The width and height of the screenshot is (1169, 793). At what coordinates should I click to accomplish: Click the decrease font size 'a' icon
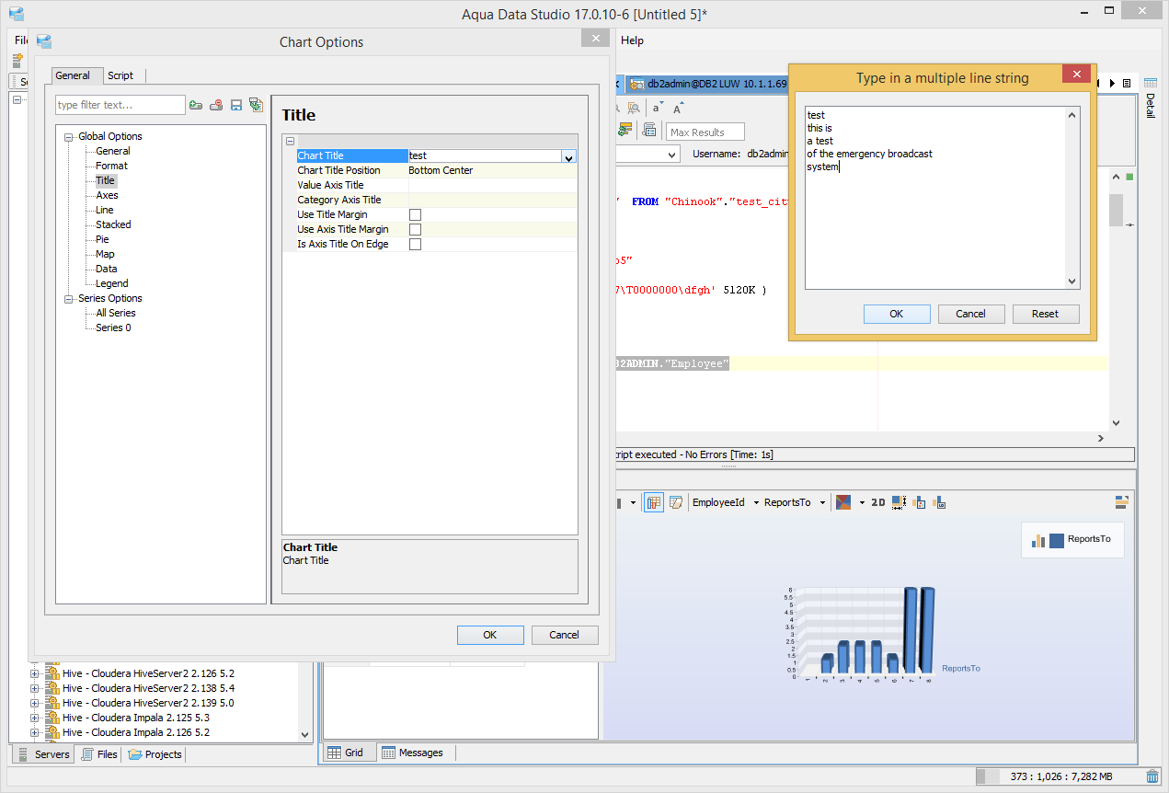657,109
